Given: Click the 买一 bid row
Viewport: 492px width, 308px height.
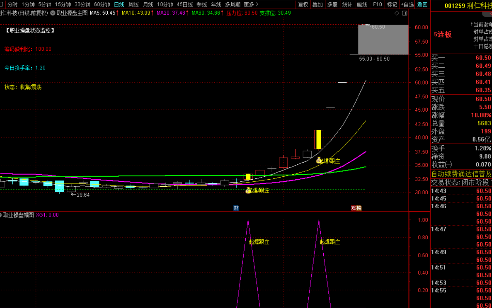Looking at the screenshot, I should pos(461,58).
